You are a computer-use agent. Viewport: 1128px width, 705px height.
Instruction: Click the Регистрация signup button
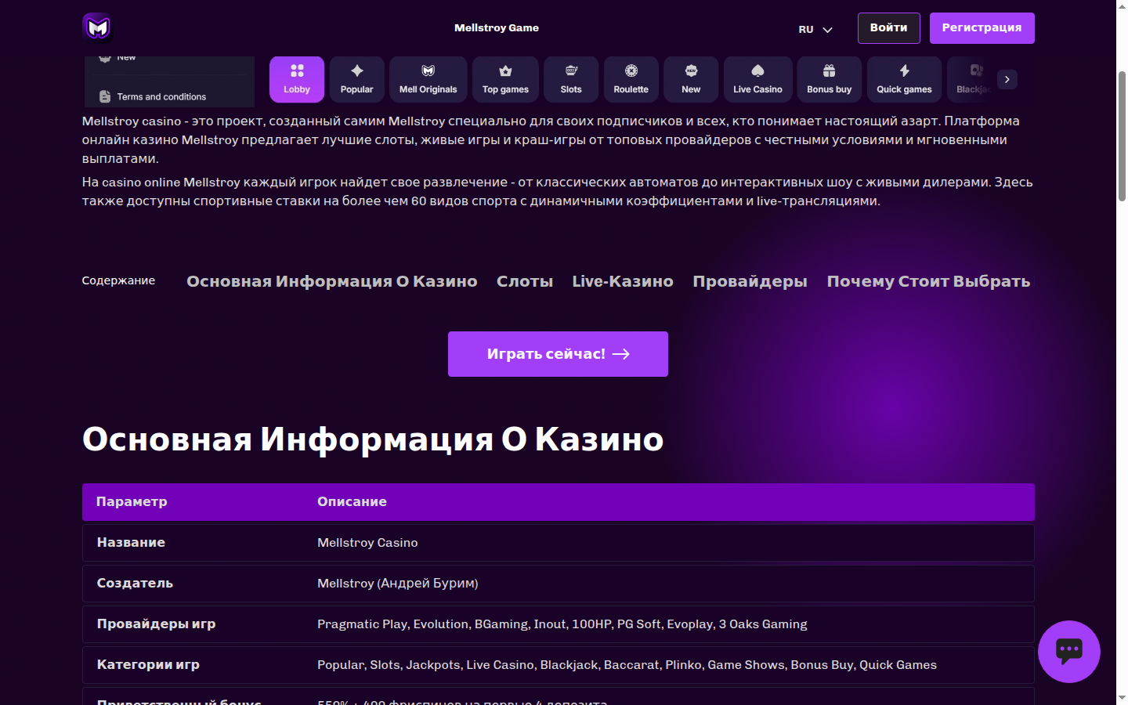pos(982,28)
